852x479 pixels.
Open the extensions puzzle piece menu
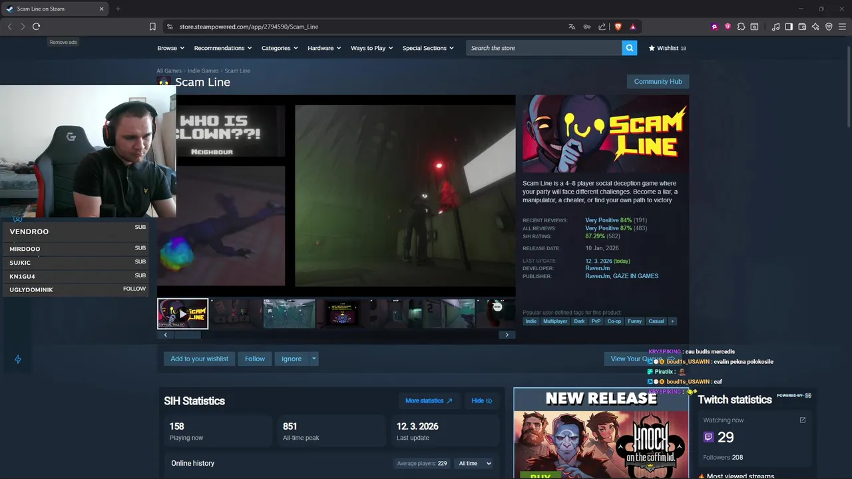point(741,27)
